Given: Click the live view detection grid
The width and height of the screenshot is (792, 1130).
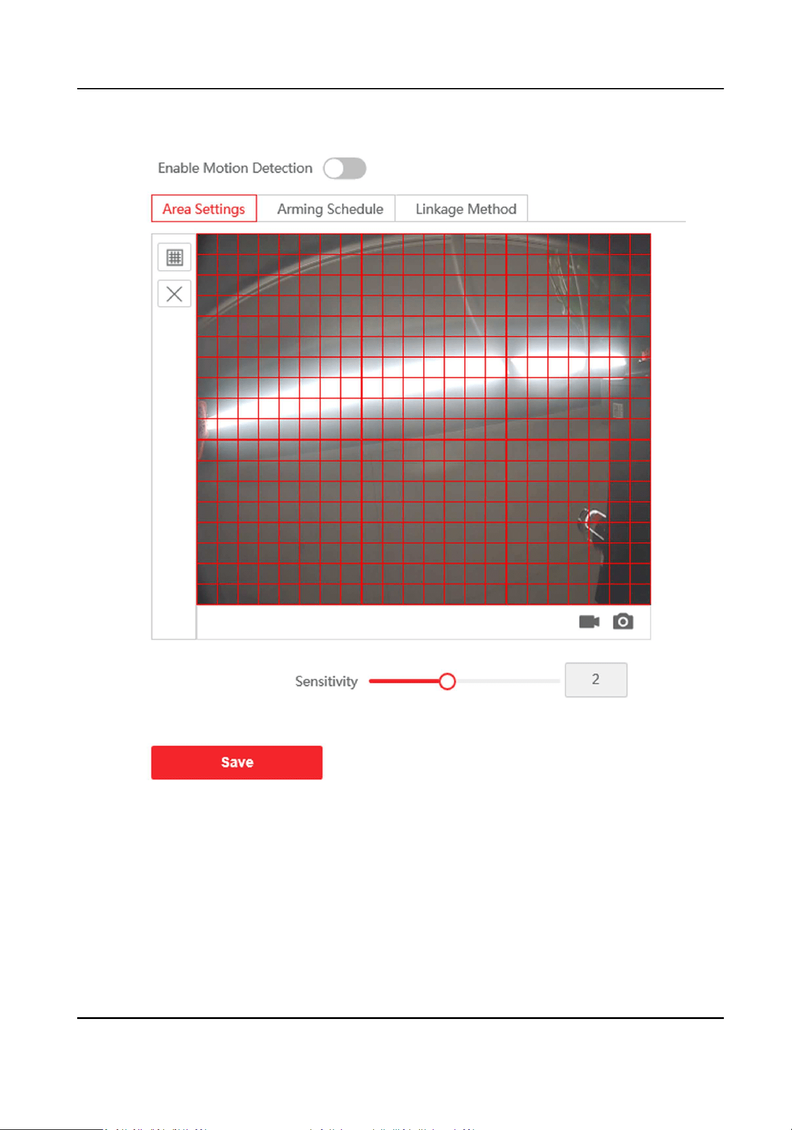Looking at the screenshot, I should pyautogui.click(x=424, y=419).
